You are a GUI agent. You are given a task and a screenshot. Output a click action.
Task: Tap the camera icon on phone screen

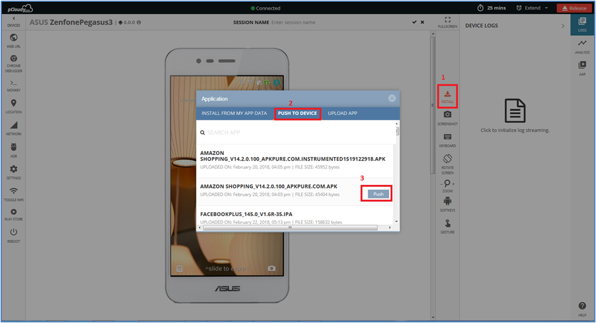(271, 269)
